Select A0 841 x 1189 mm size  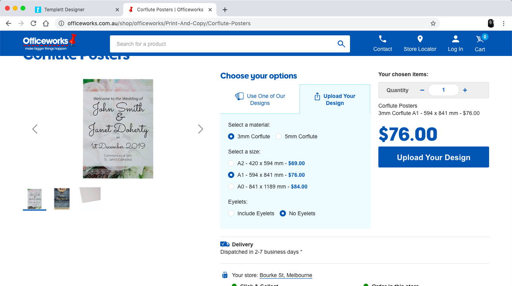(231, 187)
